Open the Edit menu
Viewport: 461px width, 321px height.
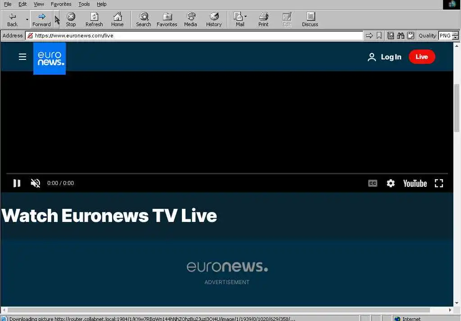(23, 4)
